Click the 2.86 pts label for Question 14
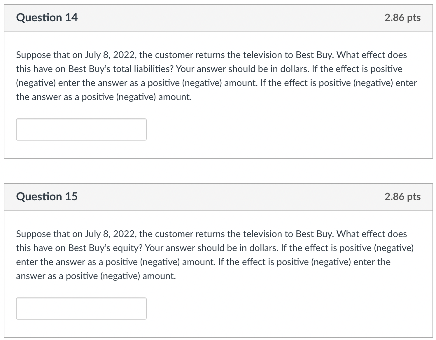The image size is (436, 340). [x=402, y=17]
